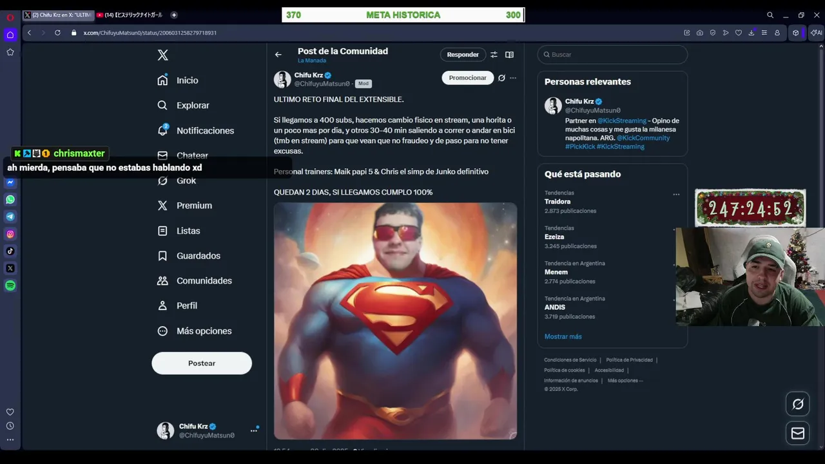
Task: Open TikTok in the Opera sidebar
Action: point(10,251)
